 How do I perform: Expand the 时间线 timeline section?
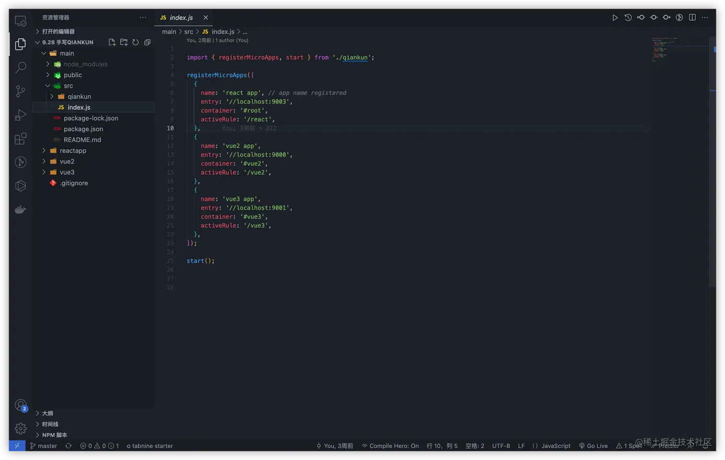(94, 424)
